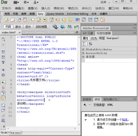Click the alphabetical sort attributes icon
138x136 pixels.
pos(91,44)
